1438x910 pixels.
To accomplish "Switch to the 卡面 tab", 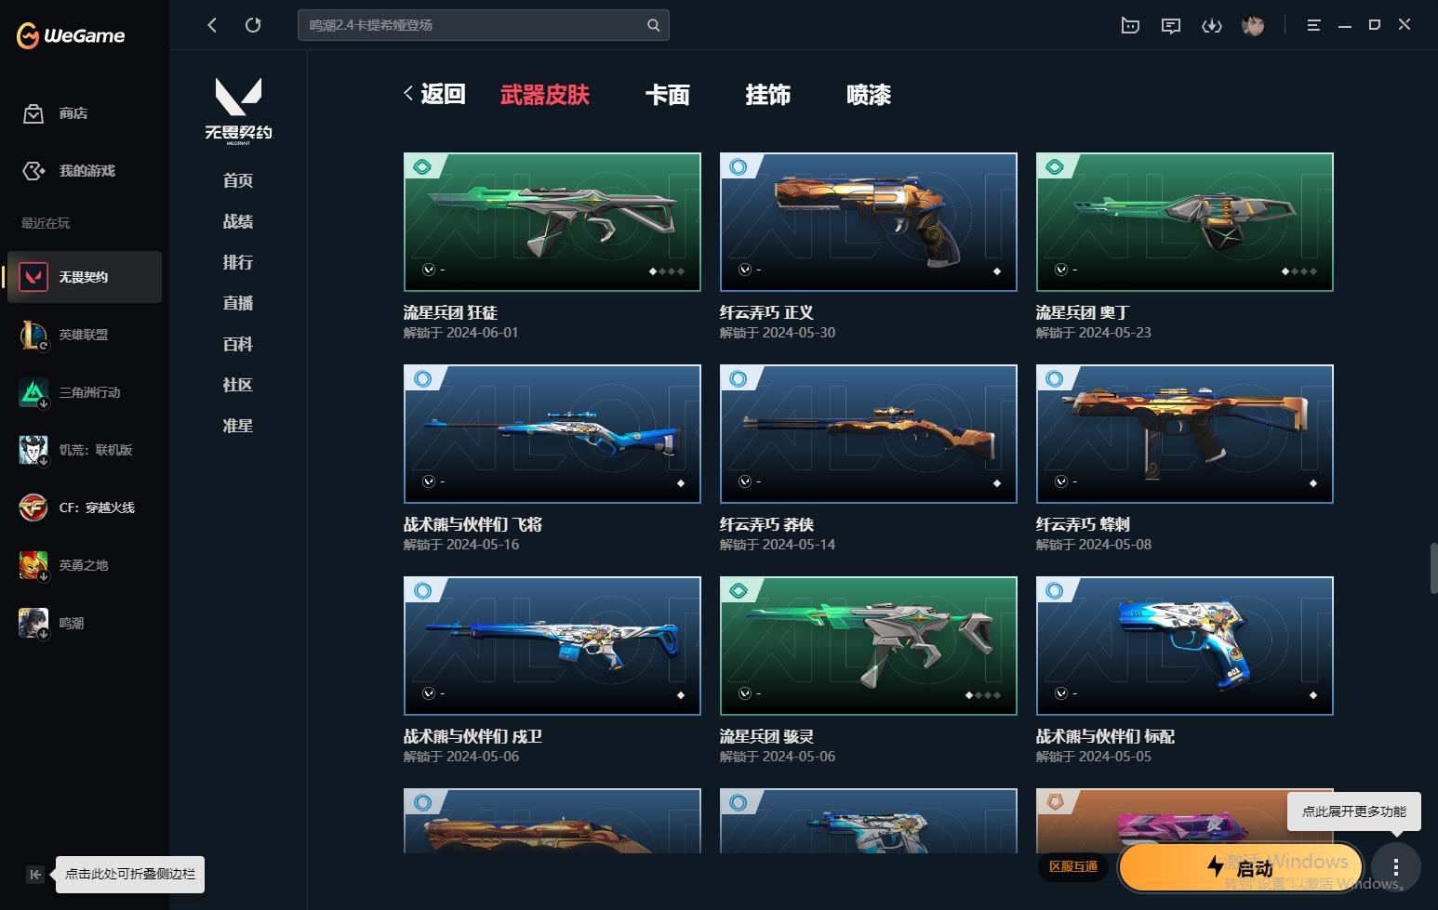I will [x=668, y=95].
